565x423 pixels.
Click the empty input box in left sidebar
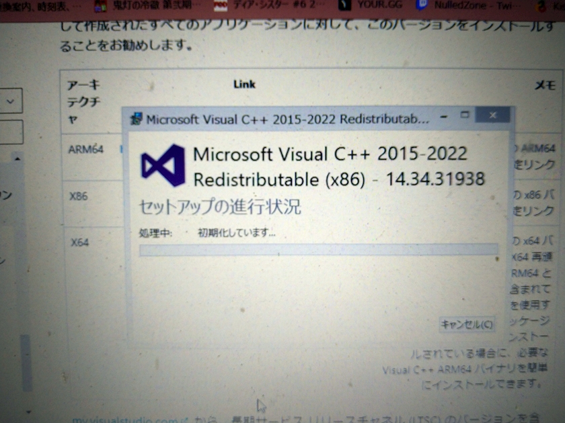pos(11,132)
